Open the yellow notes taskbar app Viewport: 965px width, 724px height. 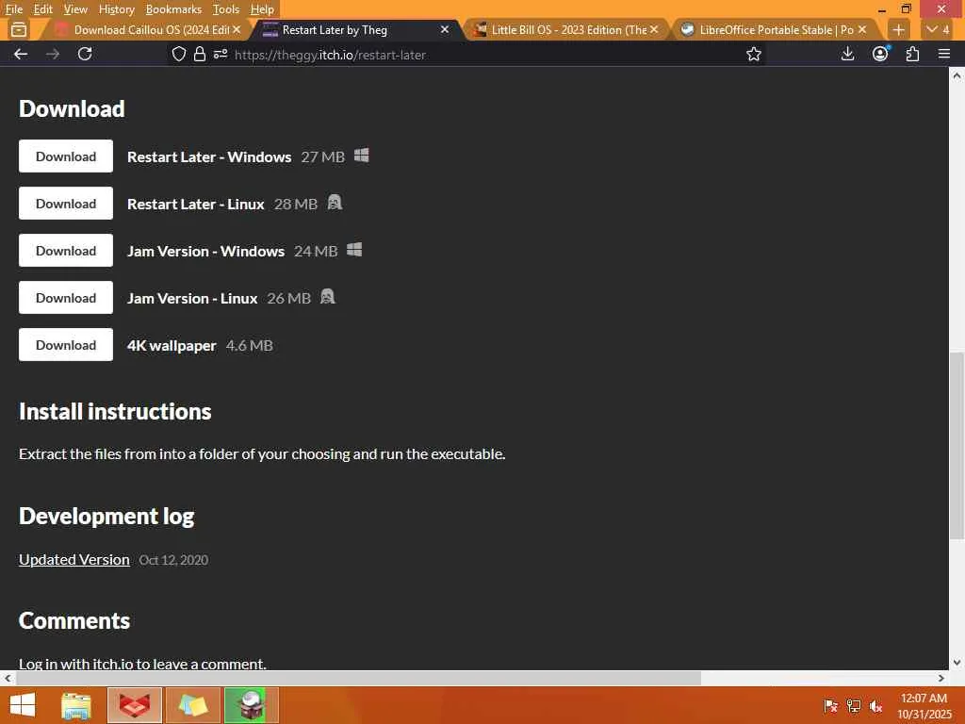point(193,705)
